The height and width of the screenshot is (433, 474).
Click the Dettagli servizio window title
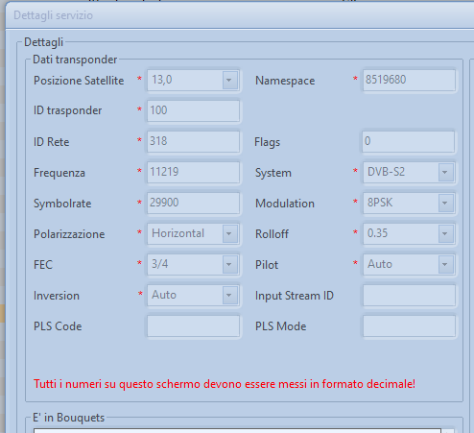[x=53, y=15]
